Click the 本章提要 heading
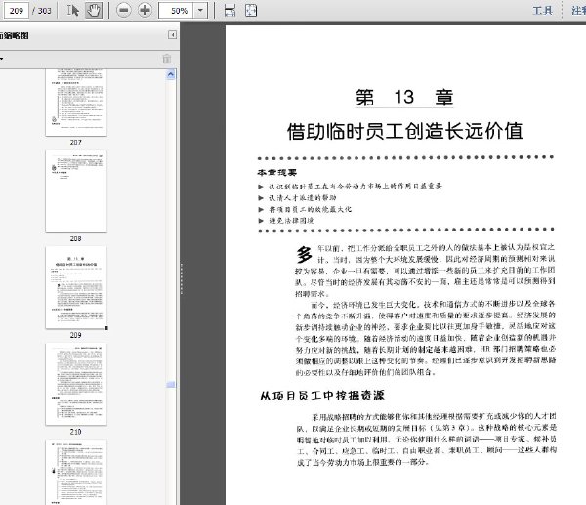This screenshot has width=586, height=505. [277, 173]
